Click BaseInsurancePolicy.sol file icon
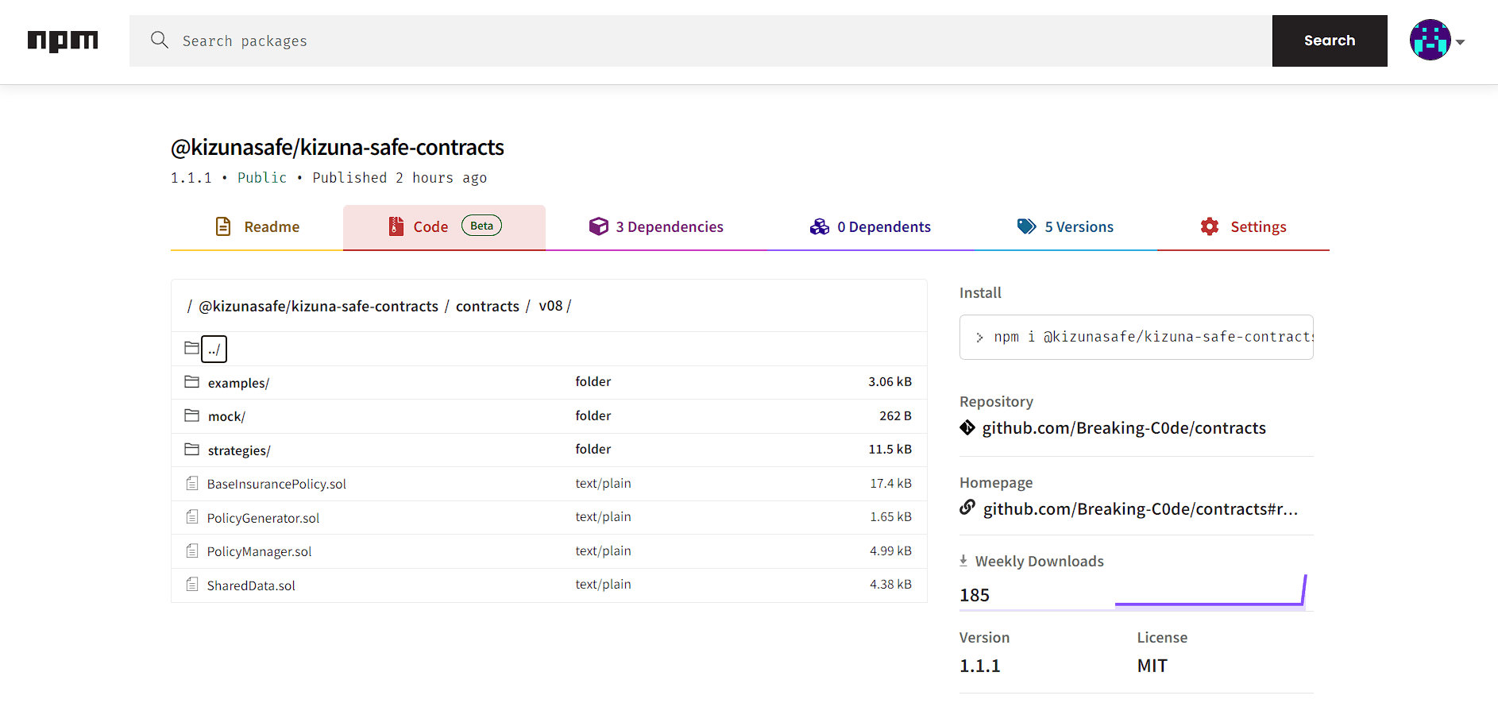Screen dimensions: 1498x707 (192, 483)
